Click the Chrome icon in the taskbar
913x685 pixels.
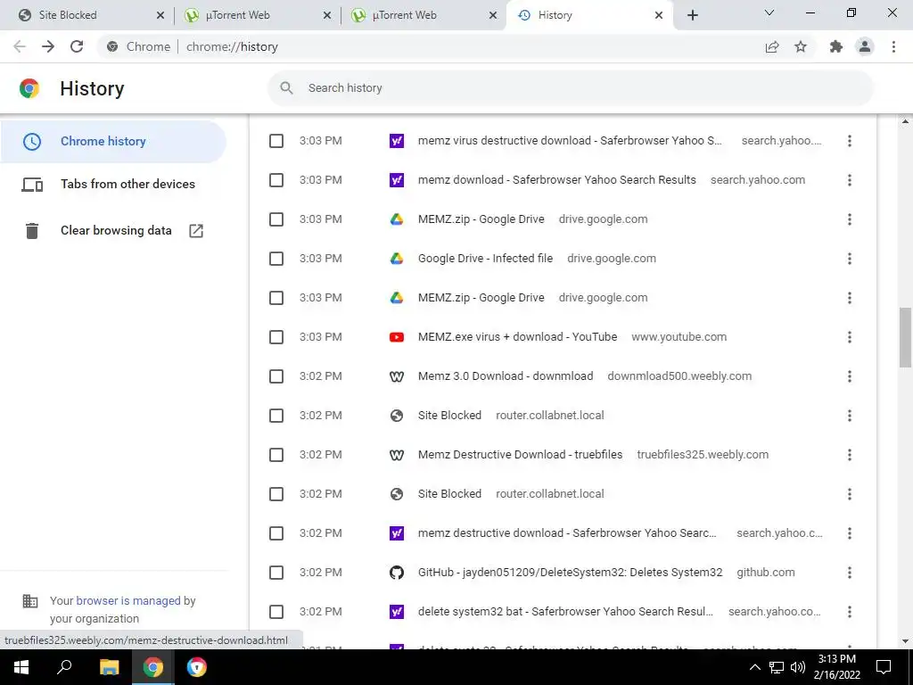click(x=152, y=667)
